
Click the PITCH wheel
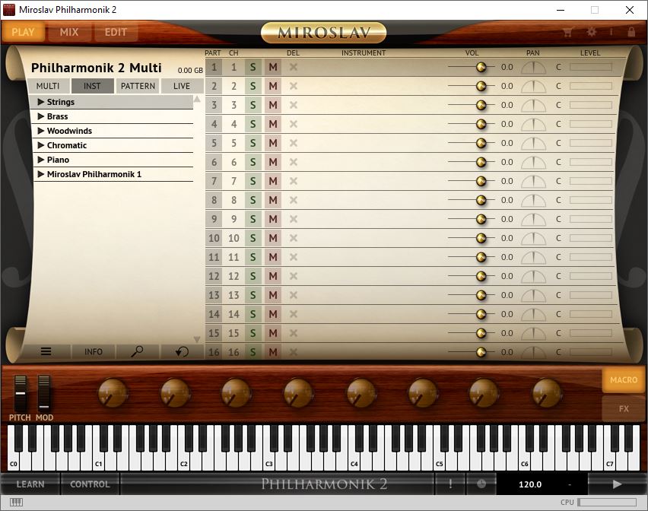[x=21, y=393]
